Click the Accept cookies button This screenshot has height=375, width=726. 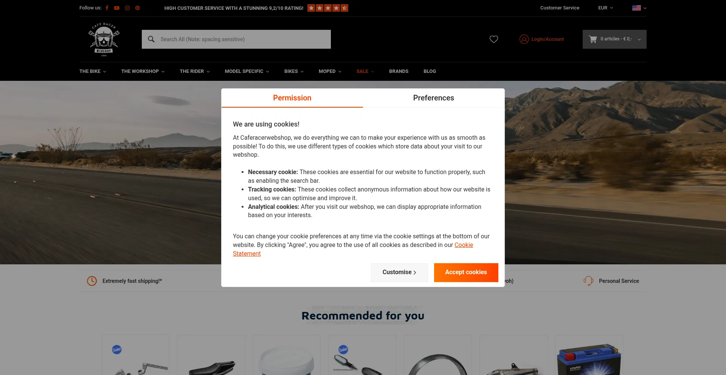pyautogui.click(x=466, y=273)
